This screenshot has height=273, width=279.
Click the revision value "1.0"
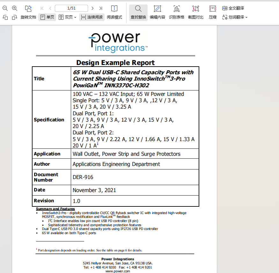point(76,201)
